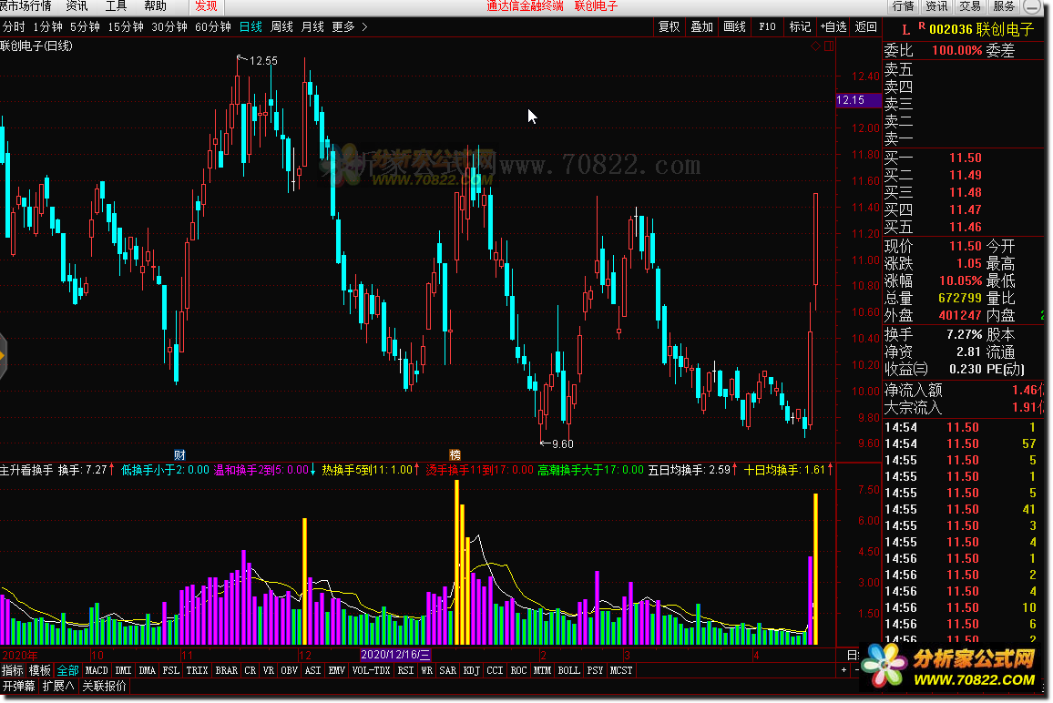The height and width of the screenshot is (703, 1053).
Task: Click the 2020/12/16 date marker on the timeline
Action: [x=395, y=655]
